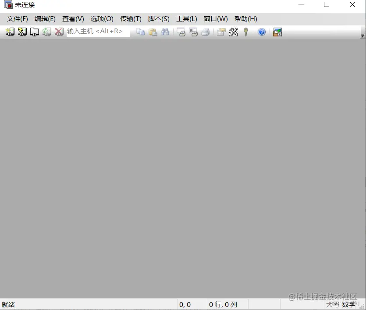Open the 帮助(H) menu
This screenshot has width=366, height=310.
(246, 19)
